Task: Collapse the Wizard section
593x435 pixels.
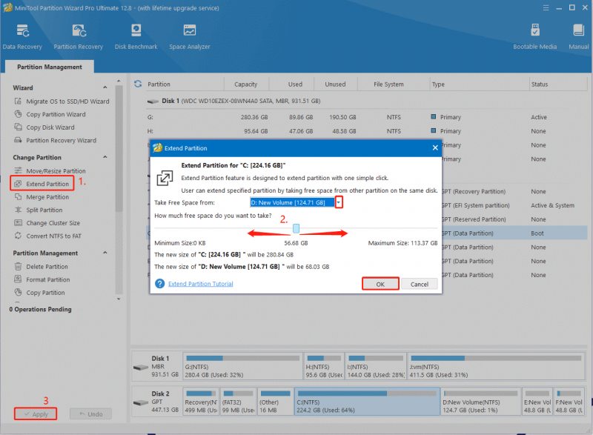Action: pos(105,87)
